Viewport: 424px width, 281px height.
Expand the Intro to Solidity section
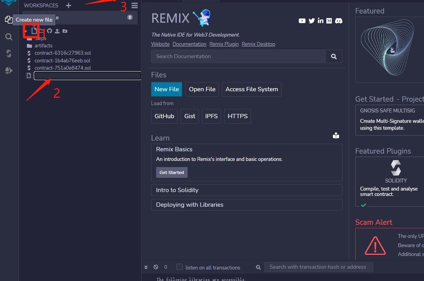(247, 190)
